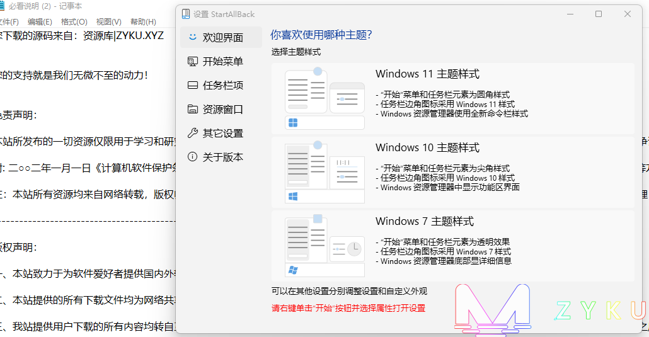This screenshot has height=337, width=649.
Task: Click the line "开始"菜单和任务栏元素为透明效果
Action: point(443,242)
